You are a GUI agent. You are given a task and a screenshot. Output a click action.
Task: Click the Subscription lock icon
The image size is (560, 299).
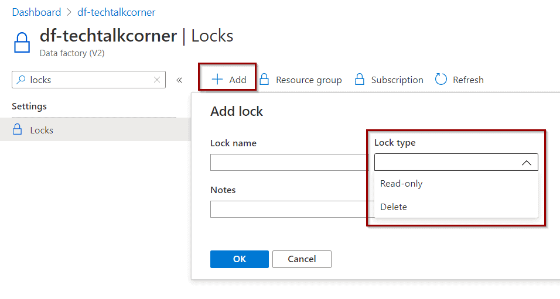[359, 79]
